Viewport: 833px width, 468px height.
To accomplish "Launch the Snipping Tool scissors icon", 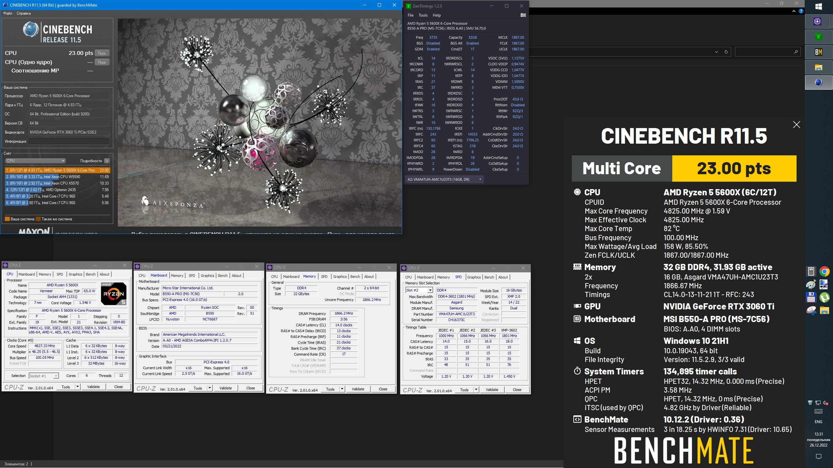I will coord(811,310).
